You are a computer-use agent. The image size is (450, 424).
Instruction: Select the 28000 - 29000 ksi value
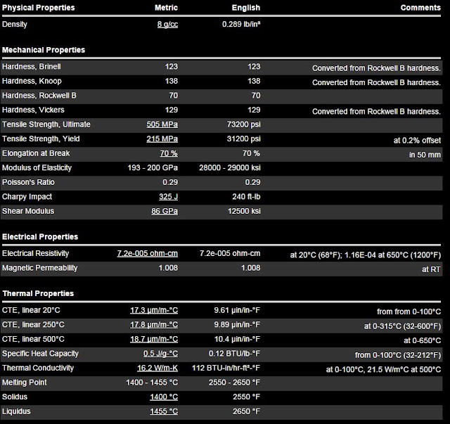[230, 167]
